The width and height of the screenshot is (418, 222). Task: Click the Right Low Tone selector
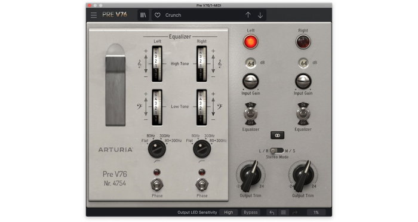202,107
